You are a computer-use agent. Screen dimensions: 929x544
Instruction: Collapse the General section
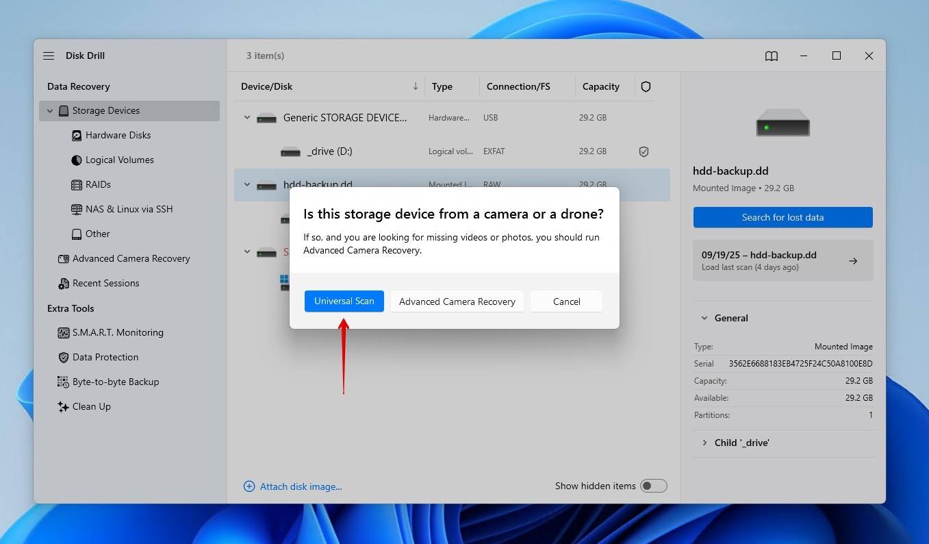[x=704, y=318]
